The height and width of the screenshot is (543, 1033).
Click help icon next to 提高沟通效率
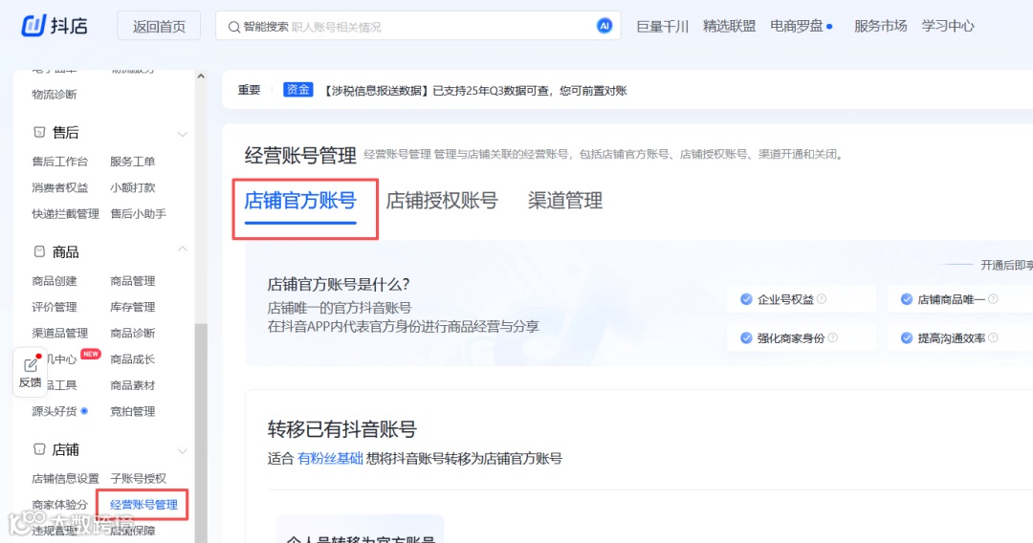[993, 337]
